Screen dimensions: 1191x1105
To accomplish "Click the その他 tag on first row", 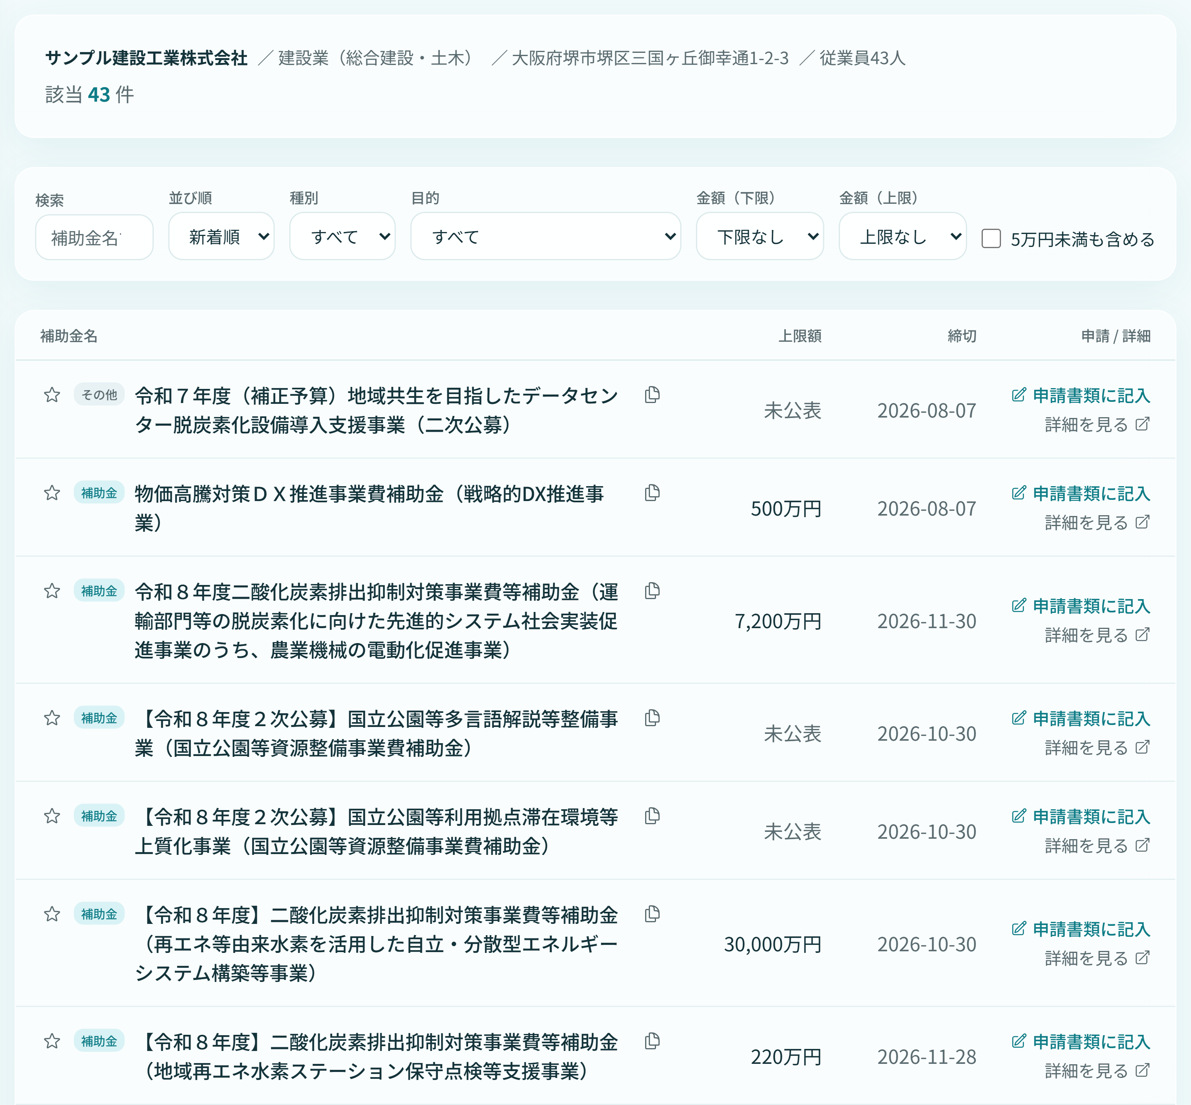I will (99, 395).
